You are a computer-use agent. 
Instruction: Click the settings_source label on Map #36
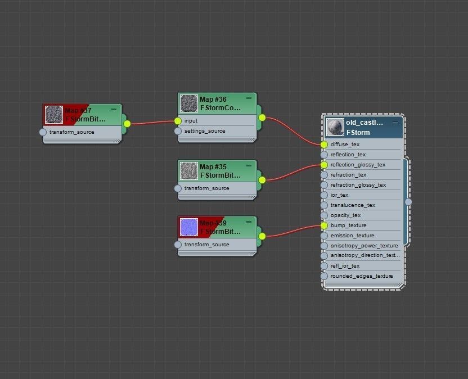coord(205,131)
